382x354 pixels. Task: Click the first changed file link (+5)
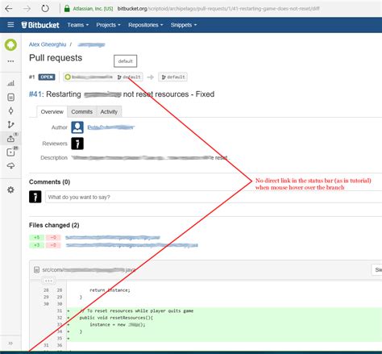(x=113, y=238)
